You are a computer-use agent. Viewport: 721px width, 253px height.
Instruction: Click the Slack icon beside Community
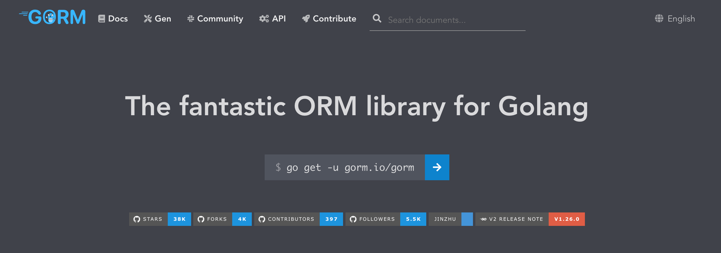[x=191, y=19]
